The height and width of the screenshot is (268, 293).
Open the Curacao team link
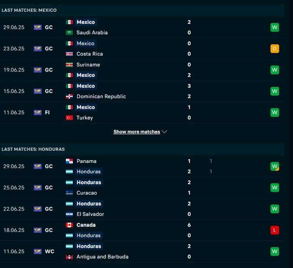click(x=87, y=193)
